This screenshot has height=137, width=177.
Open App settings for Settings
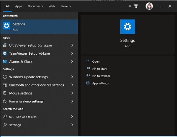coord(100,83)
